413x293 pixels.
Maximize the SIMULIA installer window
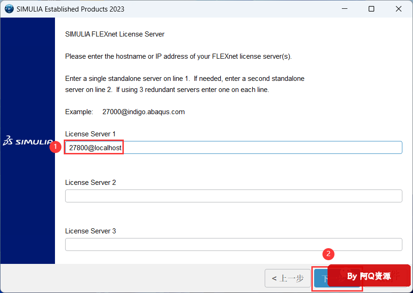(371, 9)
